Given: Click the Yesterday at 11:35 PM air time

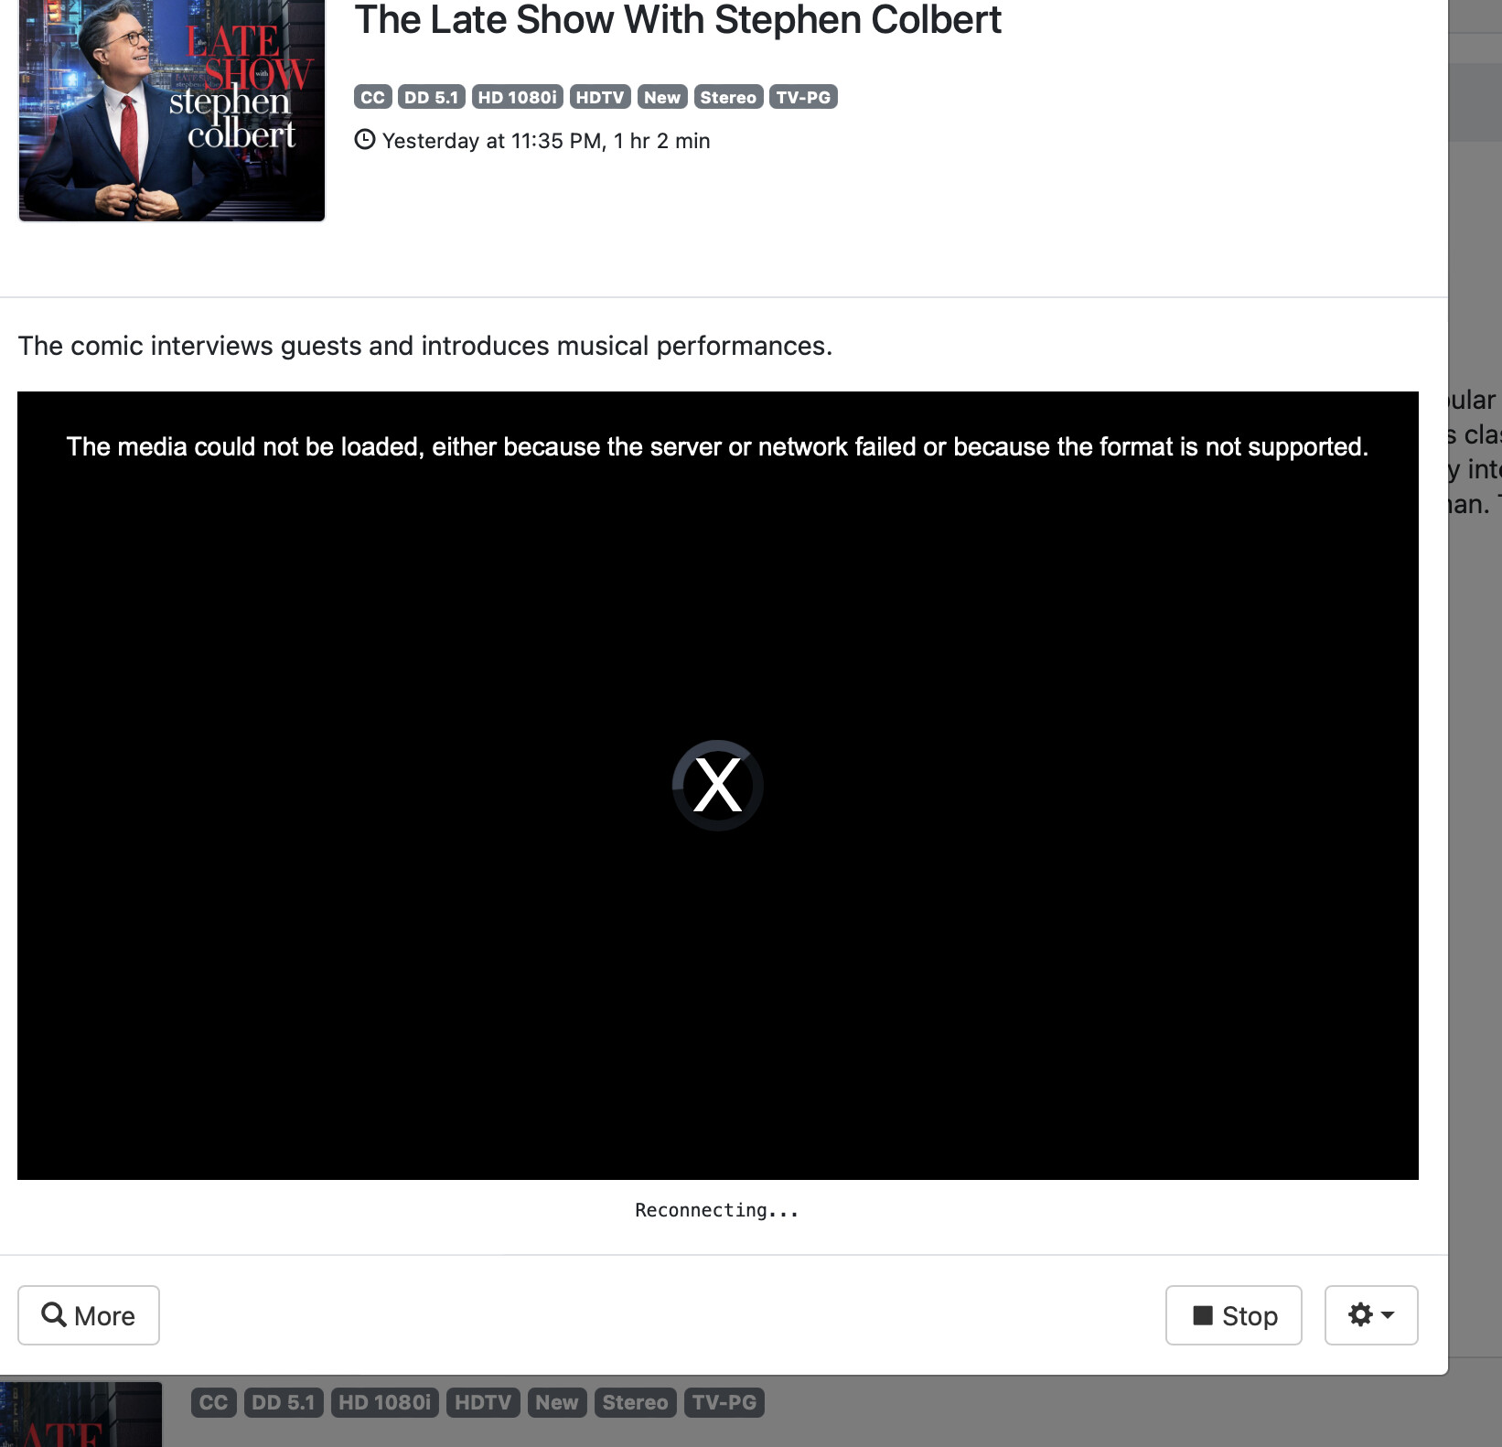Looking at the screenshot, I should (546, 141).
